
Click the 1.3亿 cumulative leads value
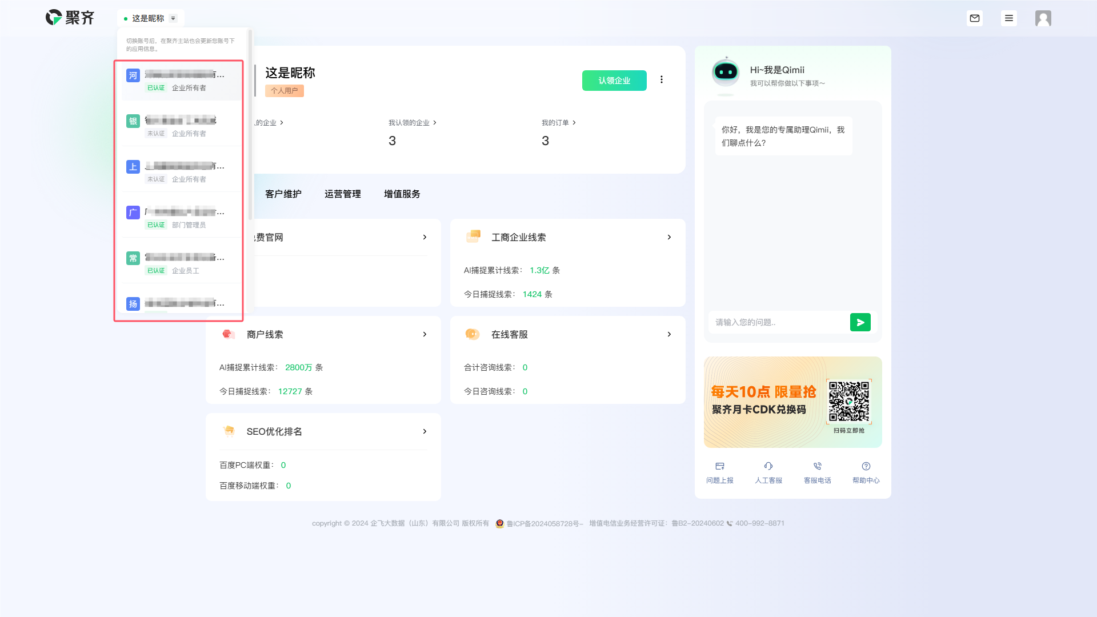[x=539, y=270]
